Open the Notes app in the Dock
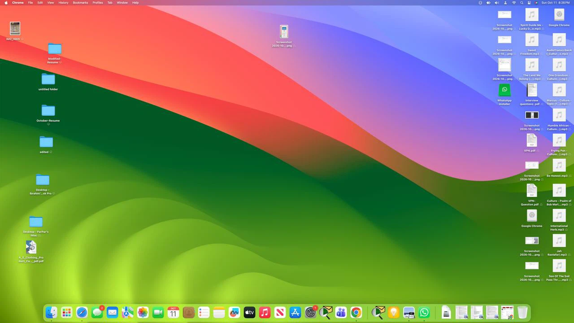Viewport: 574px width, 323px height. [219, 312]
